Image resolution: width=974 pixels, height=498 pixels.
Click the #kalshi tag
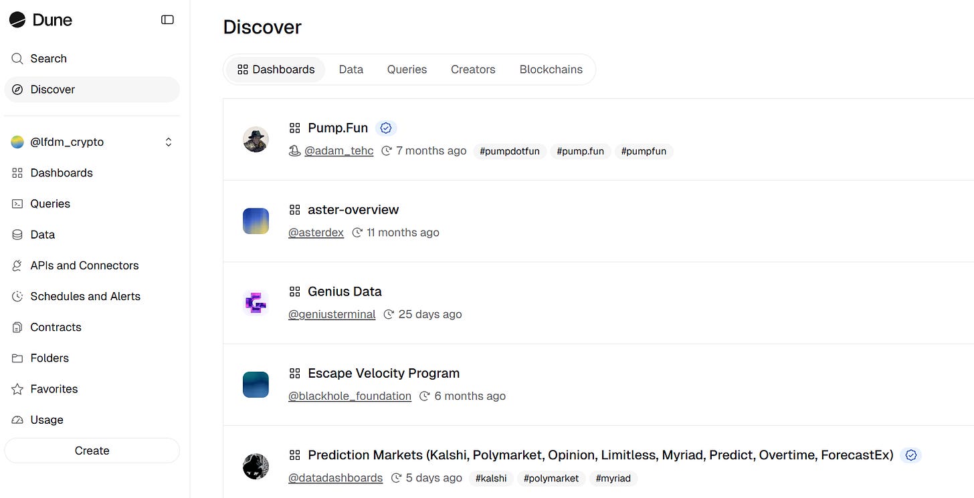click(491, 478)
